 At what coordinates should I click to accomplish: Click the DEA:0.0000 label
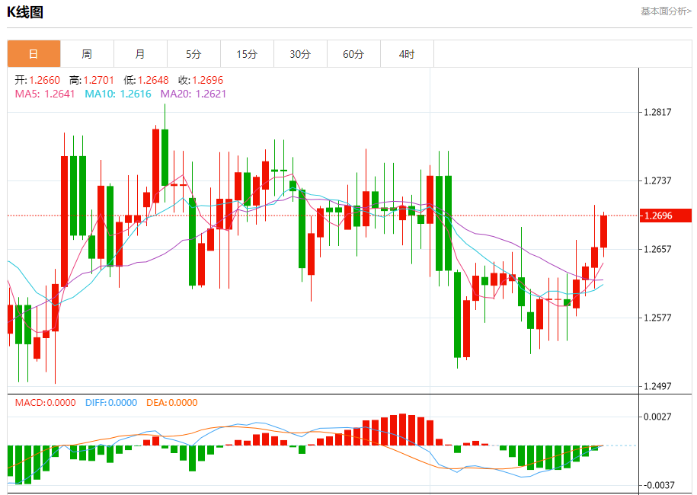pyautogui.click(x=172, y=403)
